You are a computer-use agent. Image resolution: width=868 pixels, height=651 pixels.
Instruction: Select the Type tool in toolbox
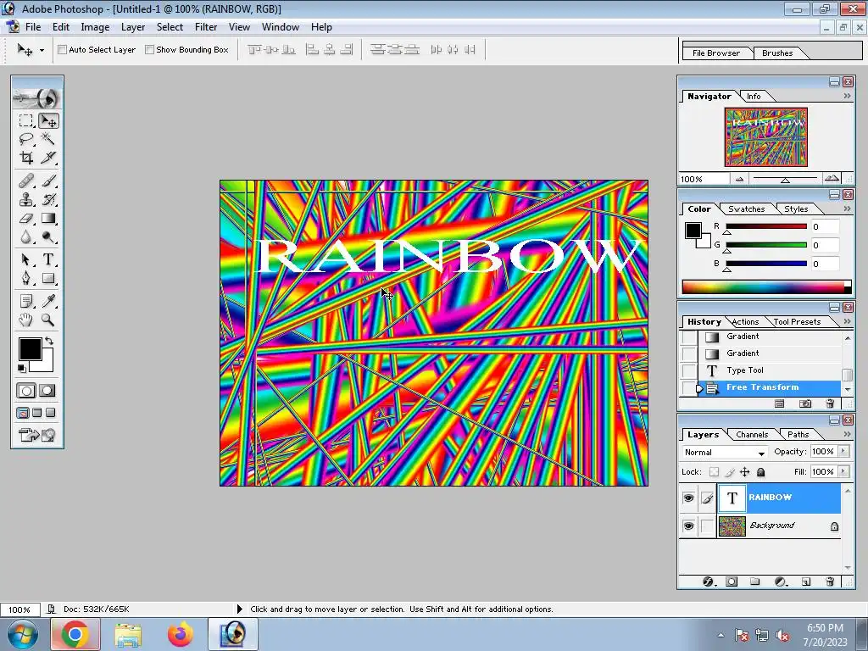tap(48, 259)
